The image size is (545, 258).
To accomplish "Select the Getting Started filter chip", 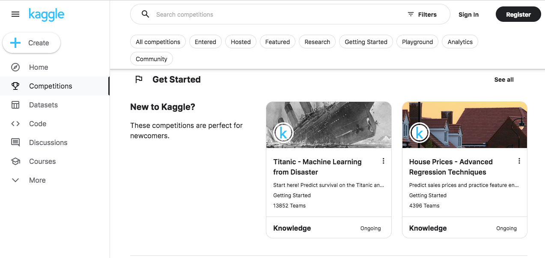I will tap(366, 42).
